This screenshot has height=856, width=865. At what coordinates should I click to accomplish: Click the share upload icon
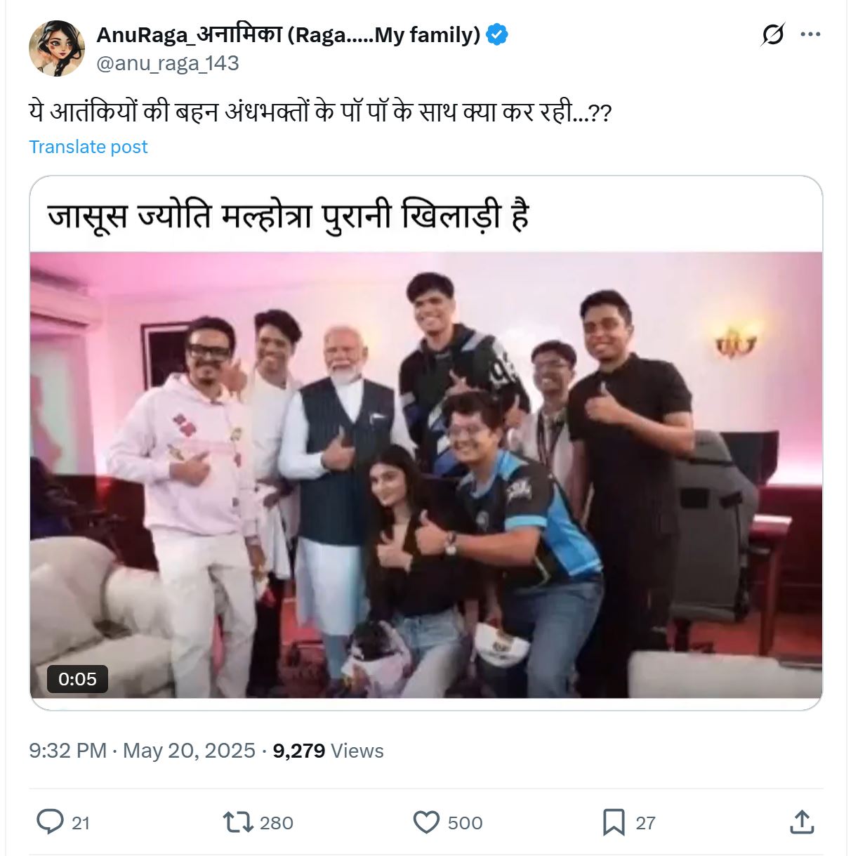point(802,822)
